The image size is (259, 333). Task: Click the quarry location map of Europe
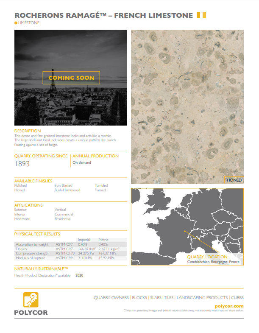187,227
